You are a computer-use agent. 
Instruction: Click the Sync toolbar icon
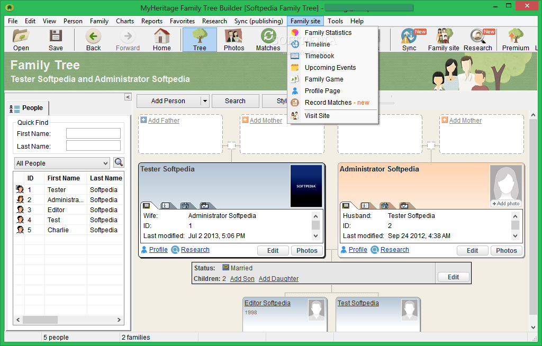click(x=409, y=40)
